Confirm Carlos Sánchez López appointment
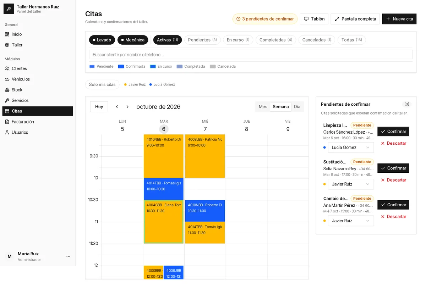The image size is (426, 289). coord(393,132)
